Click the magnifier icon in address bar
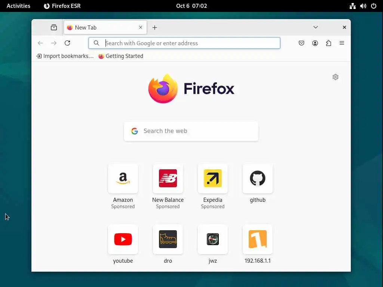This screenshot has width=383, height=287. click(96, 43)
